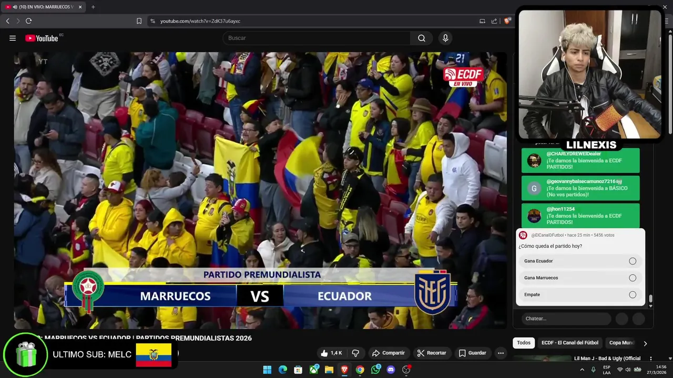Go back with browser back arrow
This screenshot has width=673, height=378.
[7, 21]
